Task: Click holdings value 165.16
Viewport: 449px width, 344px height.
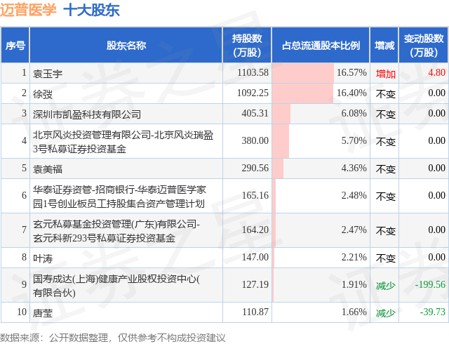Action: pos(255,195)
